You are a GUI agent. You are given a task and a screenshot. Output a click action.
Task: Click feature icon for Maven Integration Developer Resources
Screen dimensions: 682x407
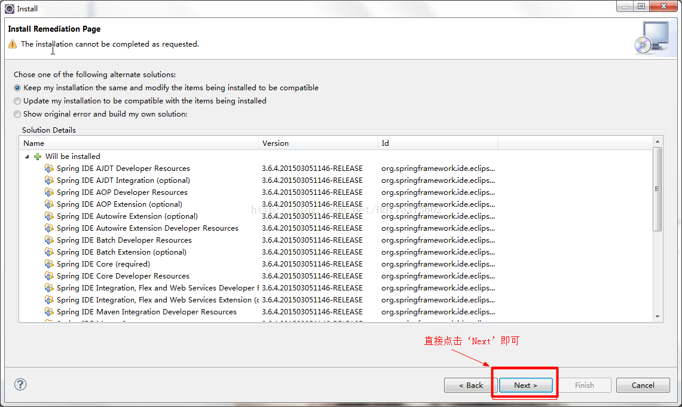click(x=49, y=312)
